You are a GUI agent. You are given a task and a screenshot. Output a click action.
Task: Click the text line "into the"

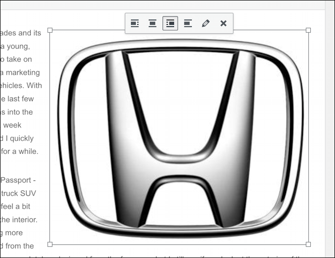click(x=20, y=112)
